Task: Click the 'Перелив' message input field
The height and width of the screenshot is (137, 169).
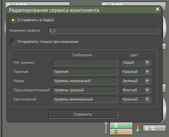Action: (85, 72)
